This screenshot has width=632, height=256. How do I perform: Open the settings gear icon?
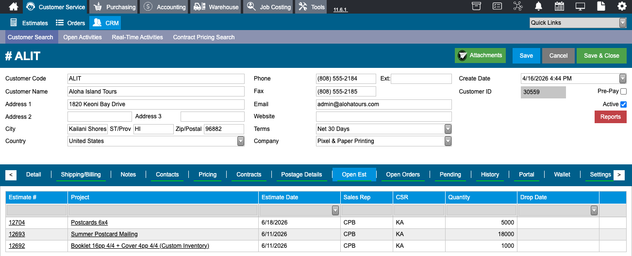[622, 6]
